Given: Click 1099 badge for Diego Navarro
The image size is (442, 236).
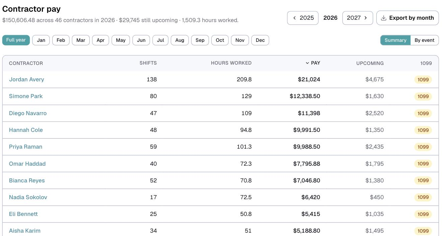Looking at the screenshot, I should [423, 113].
